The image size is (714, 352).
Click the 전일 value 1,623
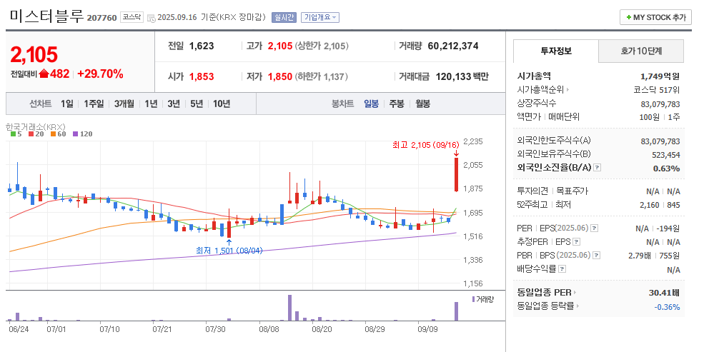(202, 46)
